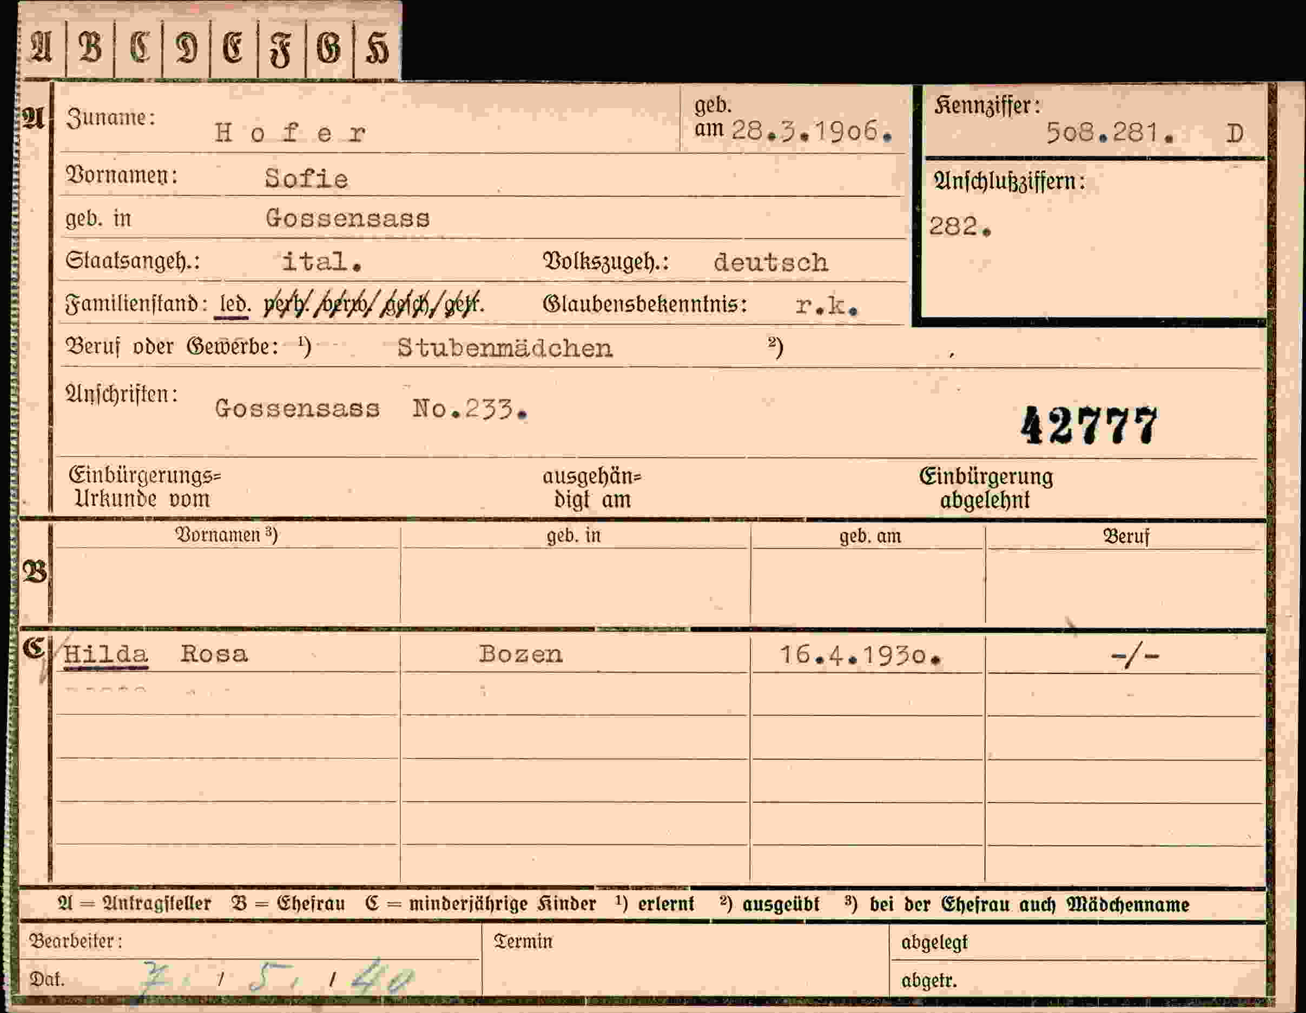The width and height of the screenshot is (1306, 1013).
Task: Click 'Einbürgerung abgelehnt' label
Action: pos(986,488)
